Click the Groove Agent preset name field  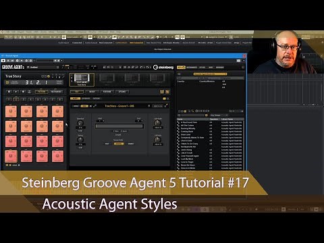[x=43, y=67]
